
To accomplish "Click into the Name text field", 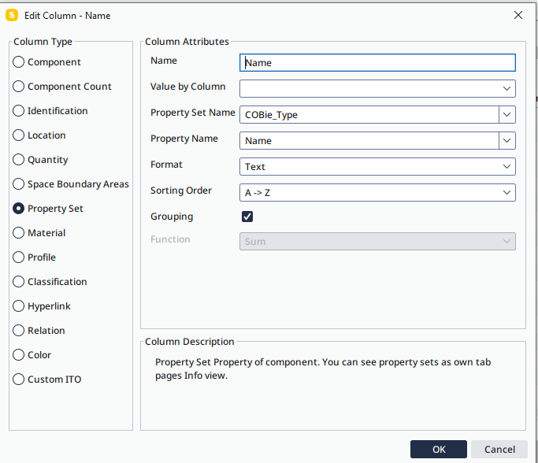I will (377, 63).
